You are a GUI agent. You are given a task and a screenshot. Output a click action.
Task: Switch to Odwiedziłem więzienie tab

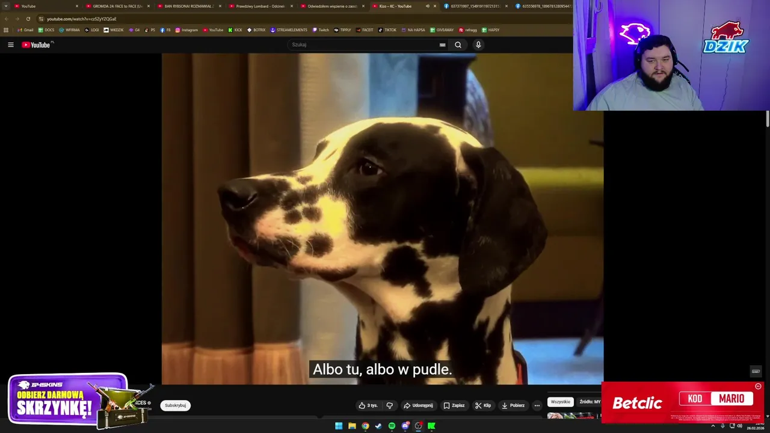(x=331, y=6)
